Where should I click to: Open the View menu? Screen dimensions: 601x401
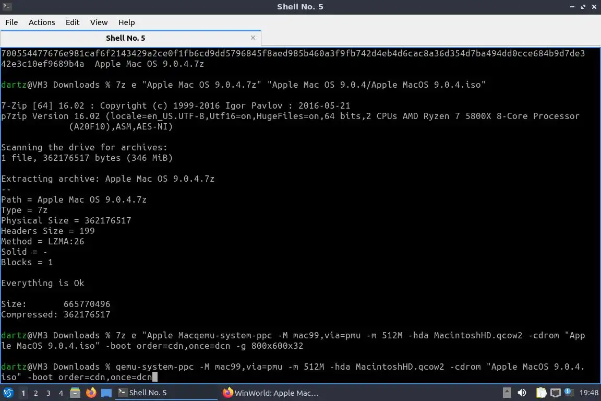[x=99, y=22]
